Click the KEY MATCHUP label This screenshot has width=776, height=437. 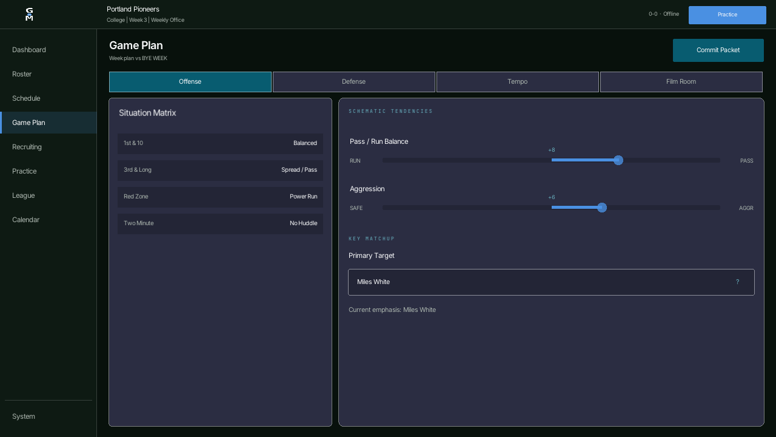[x=372, y=239]
